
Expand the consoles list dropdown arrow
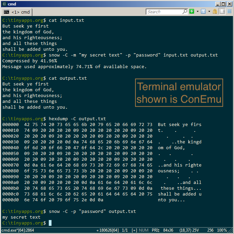(x=209, y=12)
